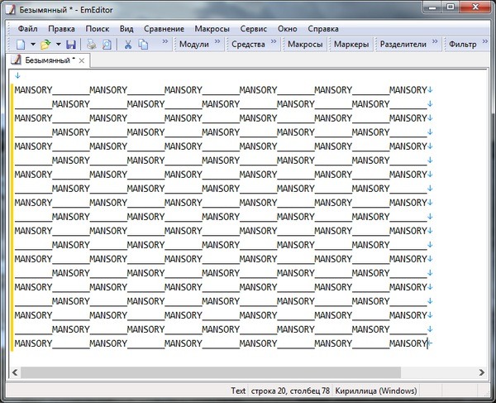This screenshot has height=403, width=496.
Task: Click the New file icon
Action: [21, 44]
